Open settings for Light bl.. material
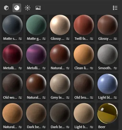The width and height of the screenshot is (122, 130). click(x=115, y=98)
